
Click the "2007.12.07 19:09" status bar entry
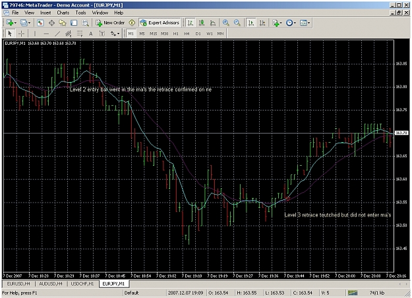pos(185,293)
